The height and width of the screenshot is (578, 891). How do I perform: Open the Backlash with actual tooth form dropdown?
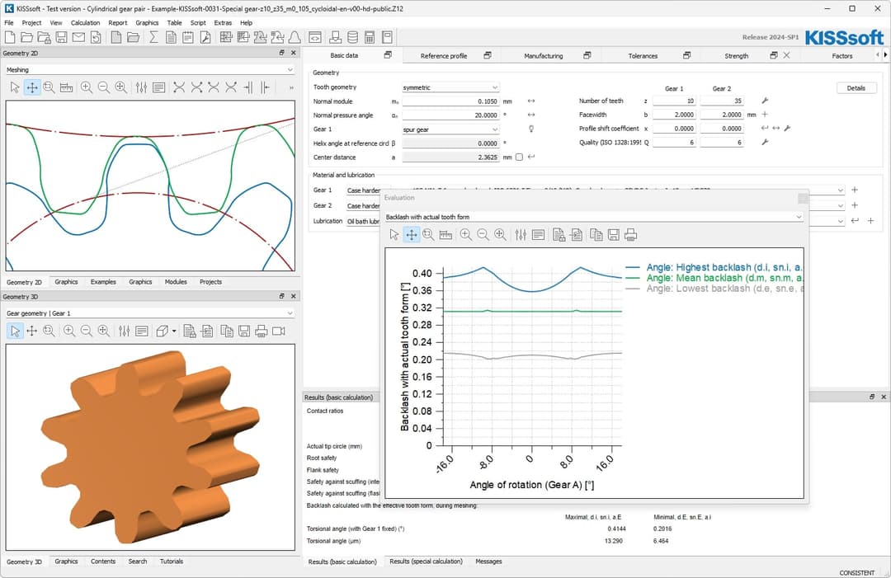(x=593, y=217)
